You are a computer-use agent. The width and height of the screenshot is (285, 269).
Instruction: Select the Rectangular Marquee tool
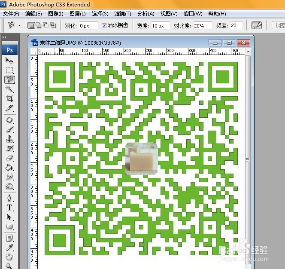9,70
